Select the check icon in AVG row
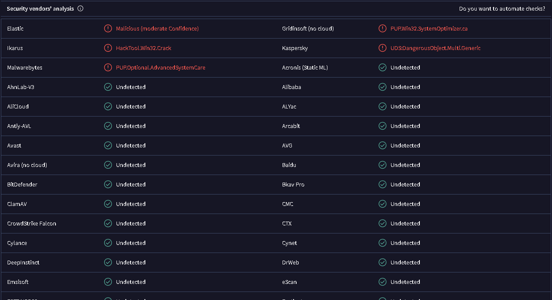The image size is (552, 300). pos(383,145)
